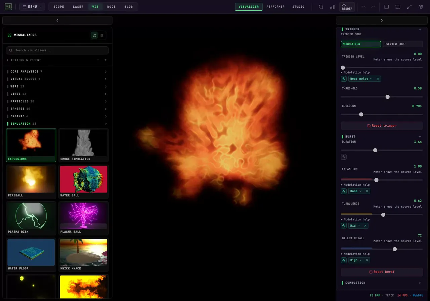
Task: Click the undo arrow icon
Action: click(363, 7)
